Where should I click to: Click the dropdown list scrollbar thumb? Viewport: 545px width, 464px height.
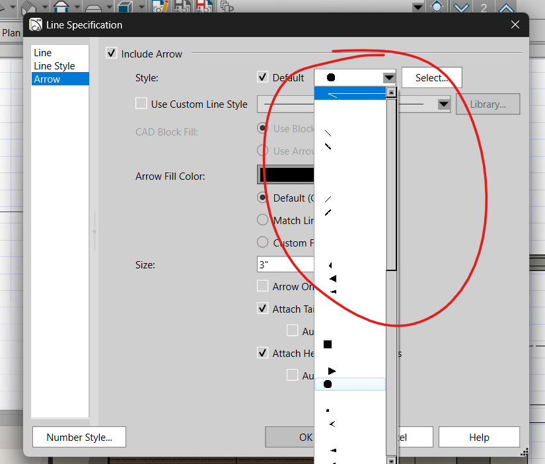click(x=391, y=184)
